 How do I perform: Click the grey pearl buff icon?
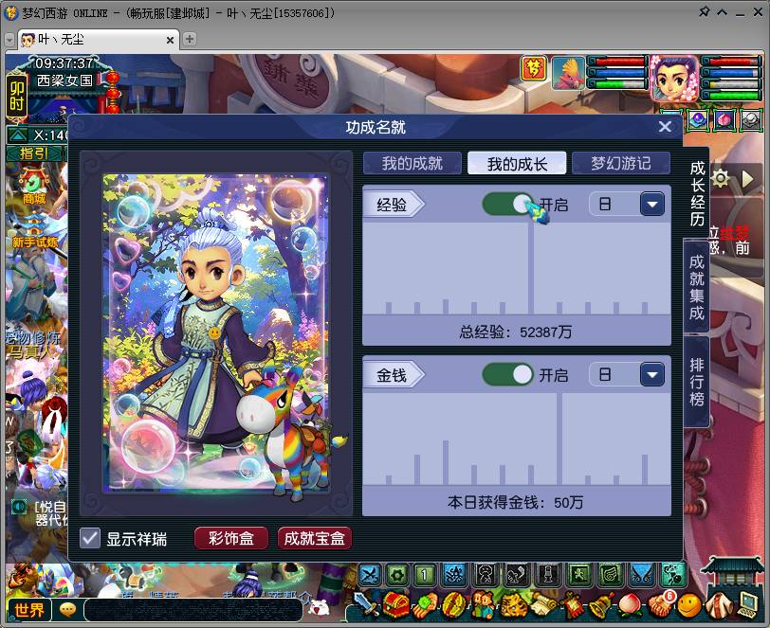751,119
